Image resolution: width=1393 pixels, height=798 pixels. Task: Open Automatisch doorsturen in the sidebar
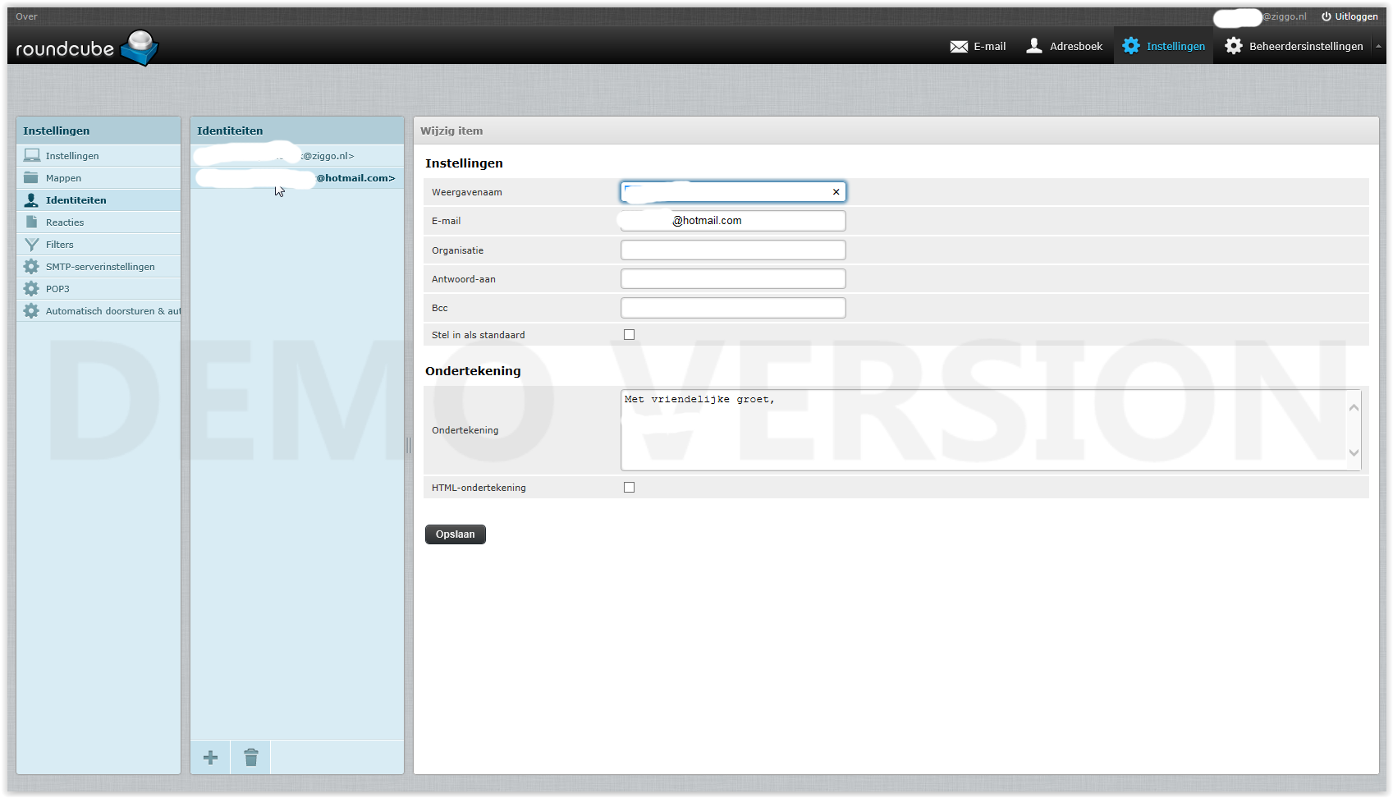point(99,311)
